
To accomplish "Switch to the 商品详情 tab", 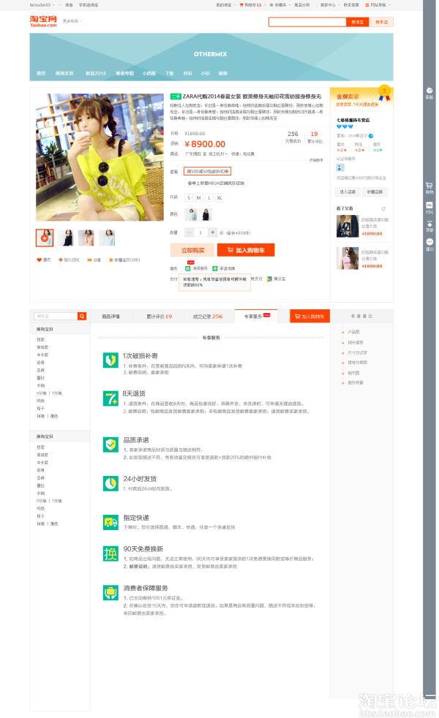I will [111, 317].
